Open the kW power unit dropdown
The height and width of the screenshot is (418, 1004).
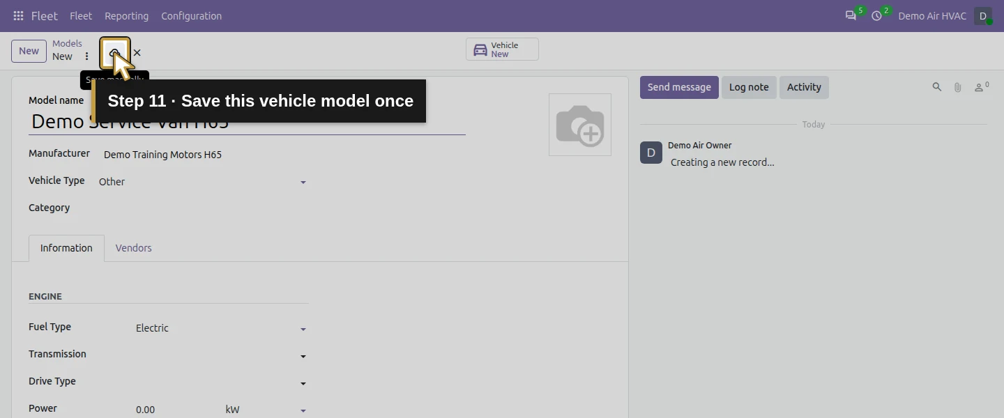pos(266,410)
